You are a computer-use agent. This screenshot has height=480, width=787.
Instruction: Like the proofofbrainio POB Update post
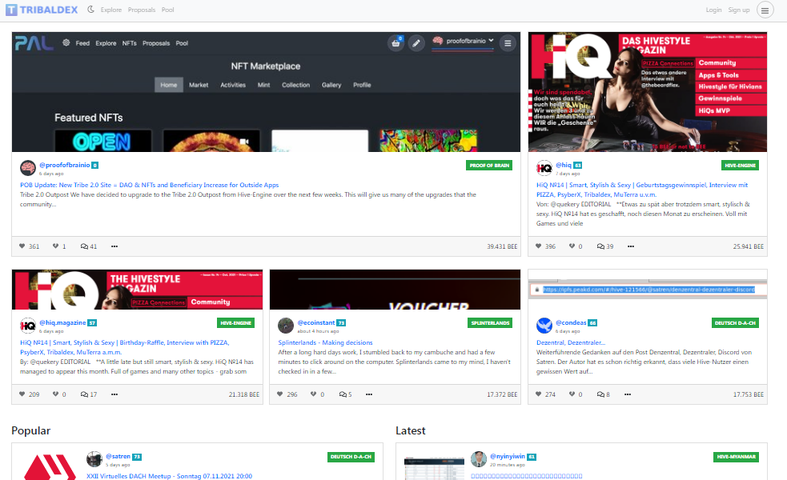coord(22,246)
